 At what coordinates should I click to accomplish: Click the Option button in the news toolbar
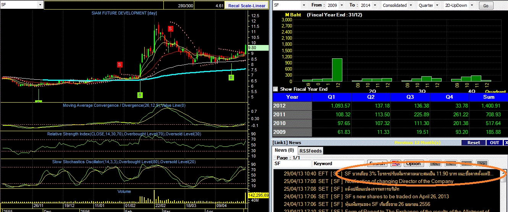point(414,164)
